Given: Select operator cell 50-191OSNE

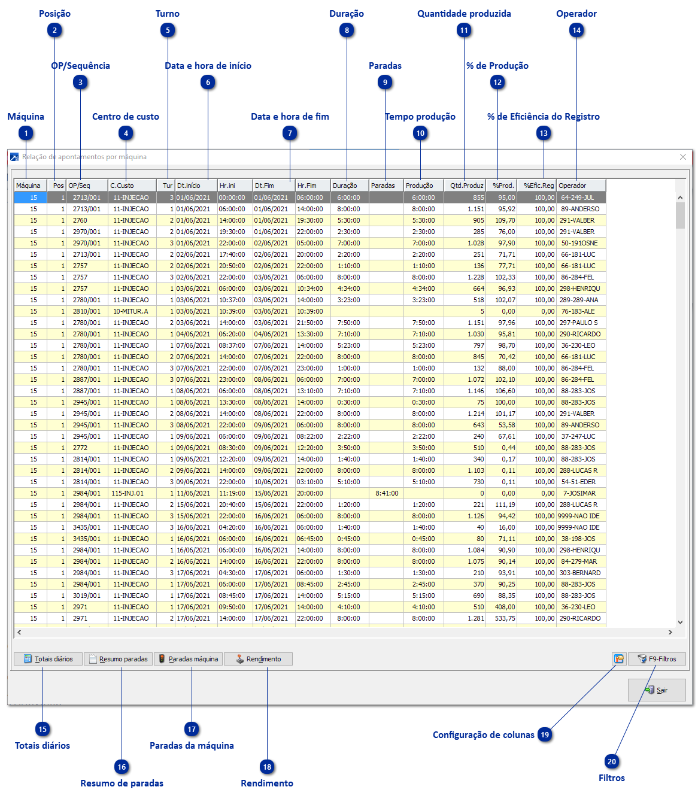Looking at the screenshot, I should tap(581, 243).
